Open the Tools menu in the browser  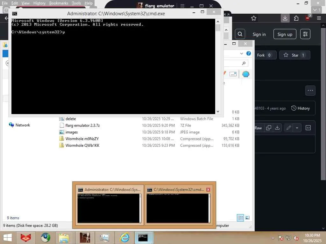click(76, 3)
